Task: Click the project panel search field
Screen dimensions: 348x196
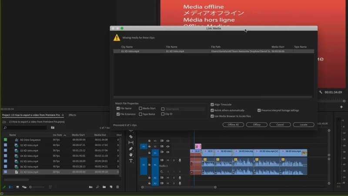Action: pyautogui.click(x=25, y=128)
